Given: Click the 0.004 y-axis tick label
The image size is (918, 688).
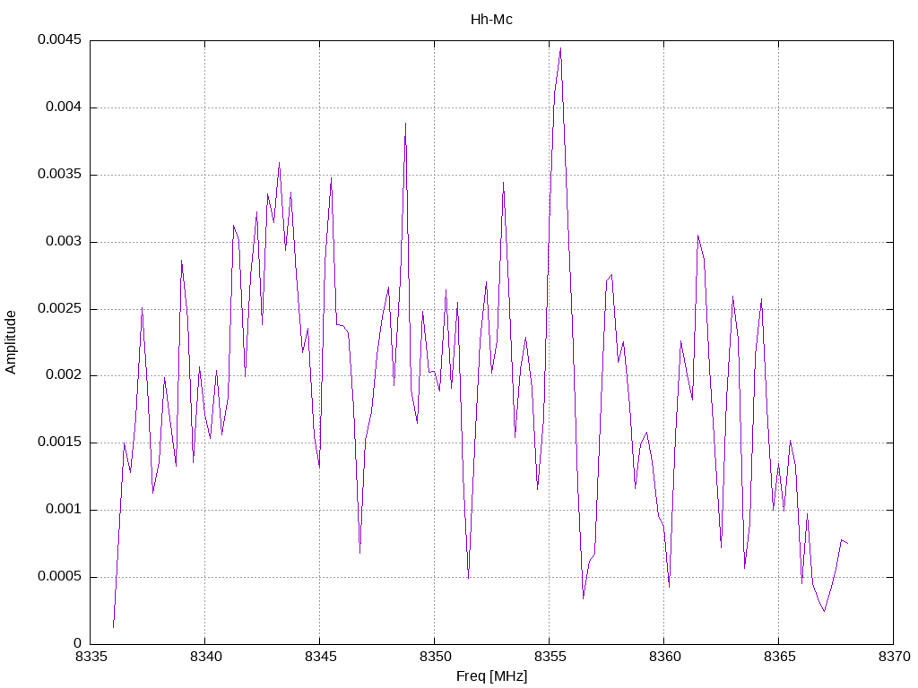Looking at the screenshot, I should pyautogui.click(x=64, y=107).
